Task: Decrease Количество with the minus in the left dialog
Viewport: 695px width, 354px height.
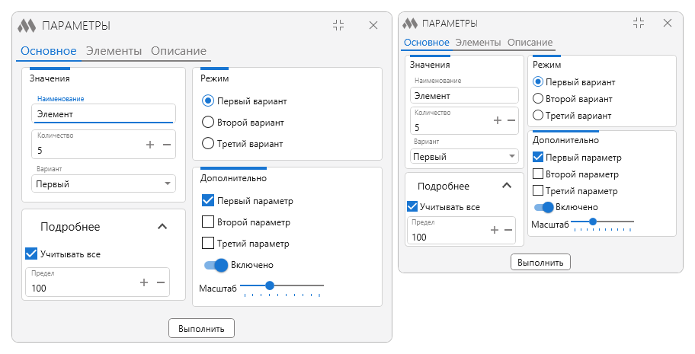Action: (167, 145)
